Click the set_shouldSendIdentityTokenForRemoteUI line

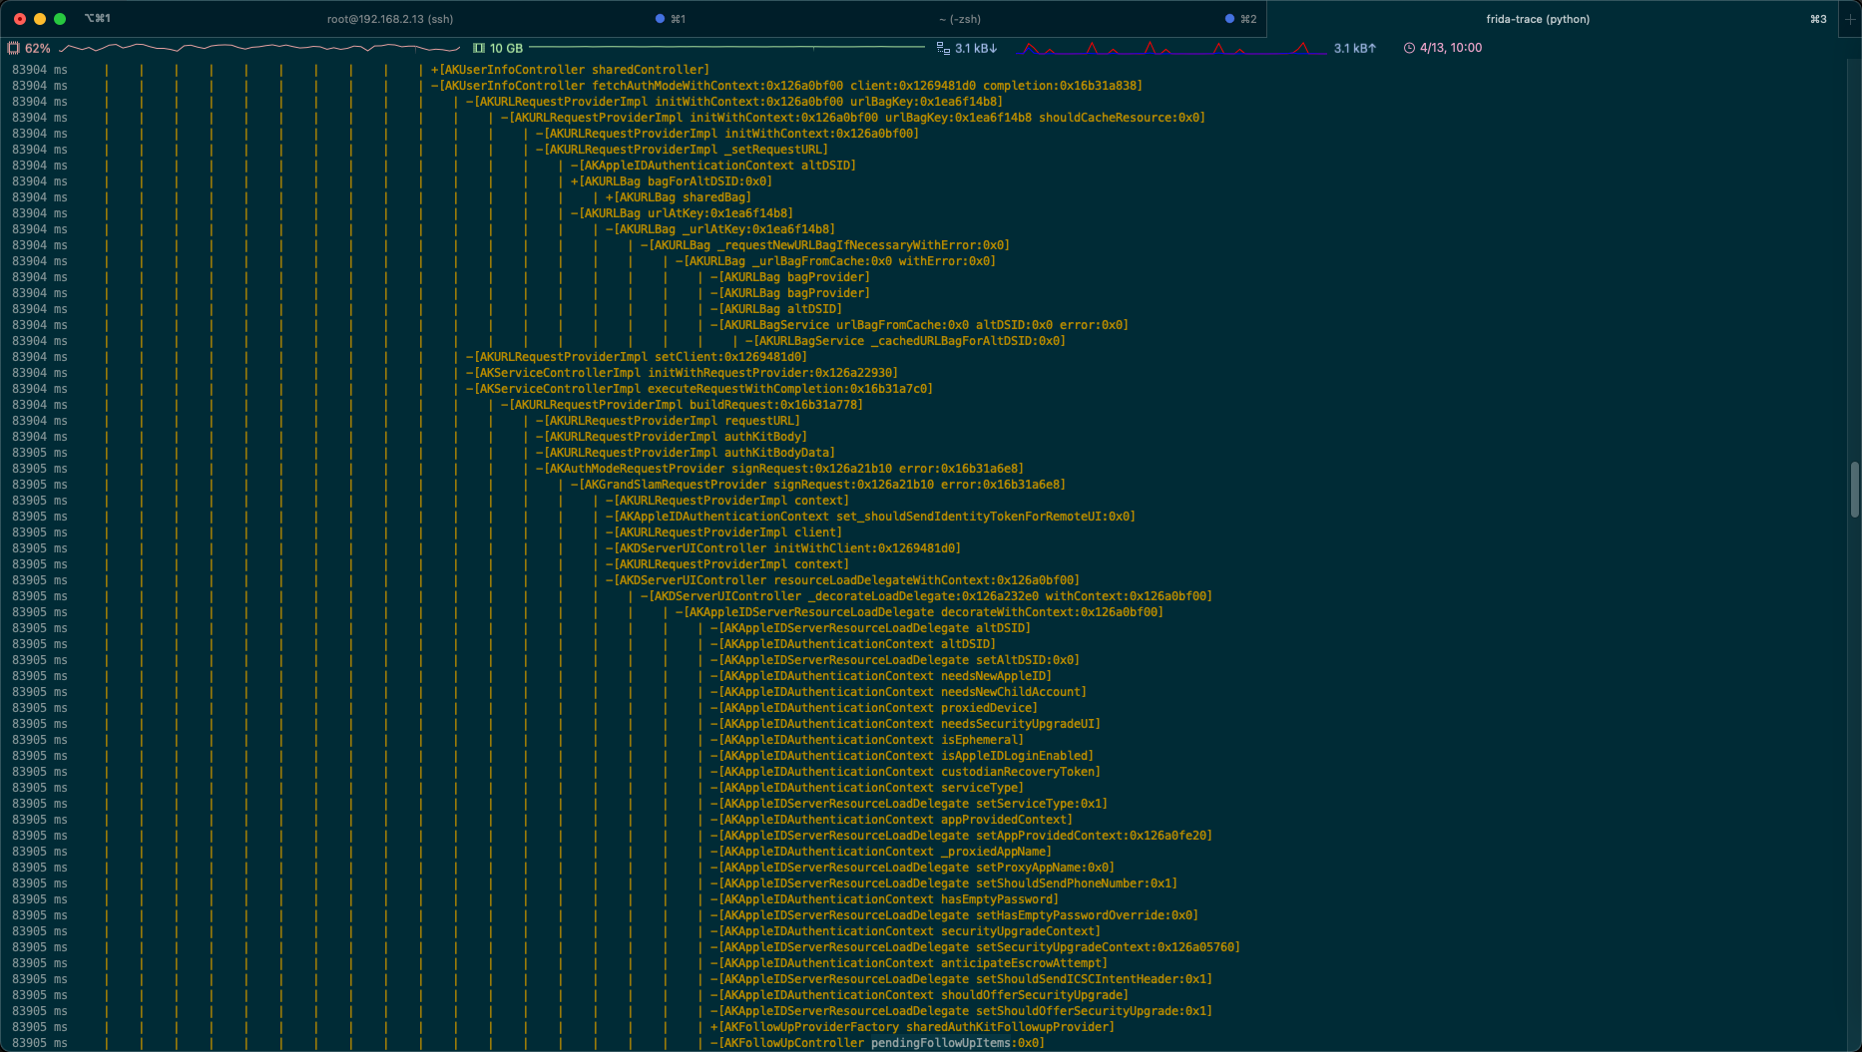[x=870, y=517]
